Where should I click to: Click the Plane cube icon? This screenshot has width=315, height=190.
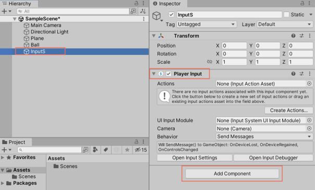26,39
